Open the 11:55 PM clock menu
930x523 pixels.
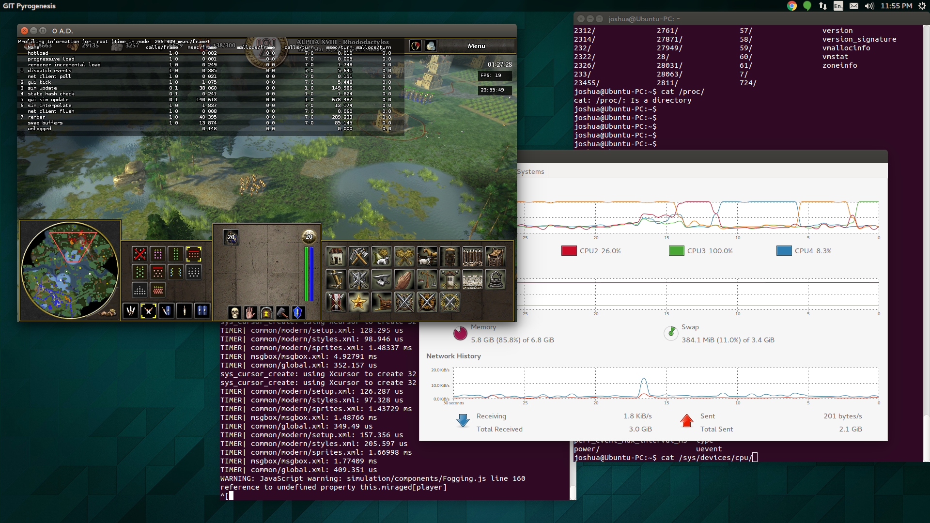tap(897, 6)
